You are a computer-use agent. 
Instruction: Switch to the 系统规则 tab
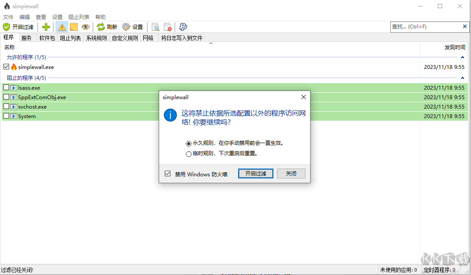(x=96, y=38)
